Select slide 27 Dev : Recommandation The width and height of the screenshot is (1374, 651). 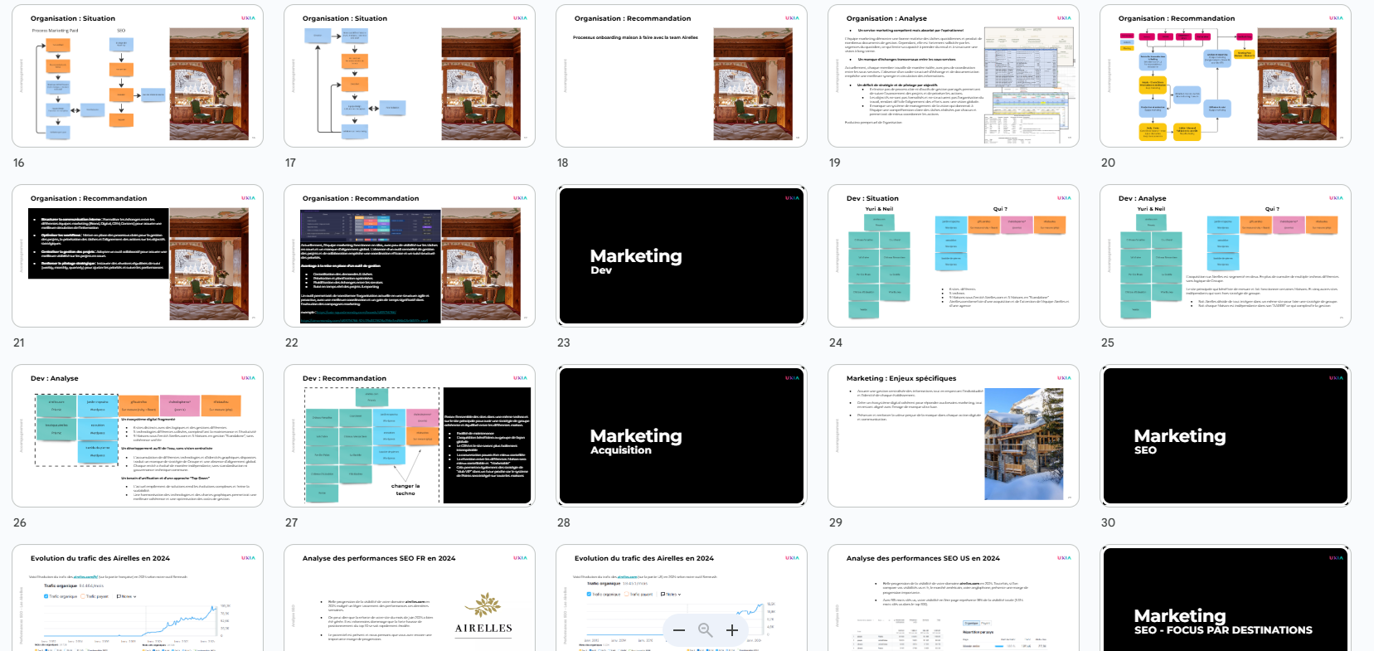[x=410, y=436]
